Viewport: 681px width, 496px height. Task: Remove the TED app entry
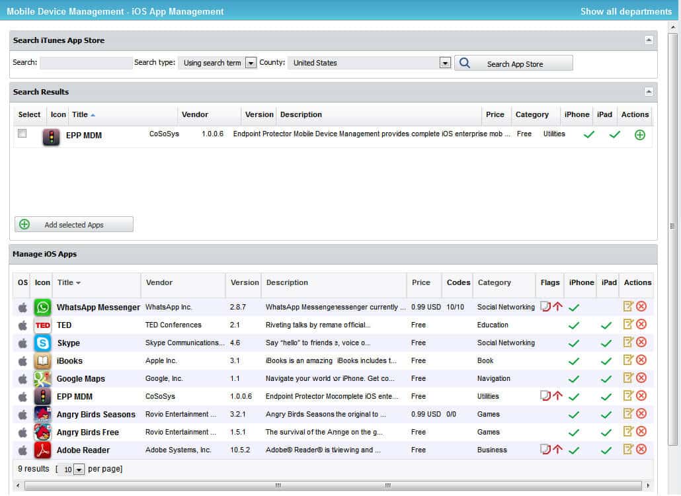(641, 324)
